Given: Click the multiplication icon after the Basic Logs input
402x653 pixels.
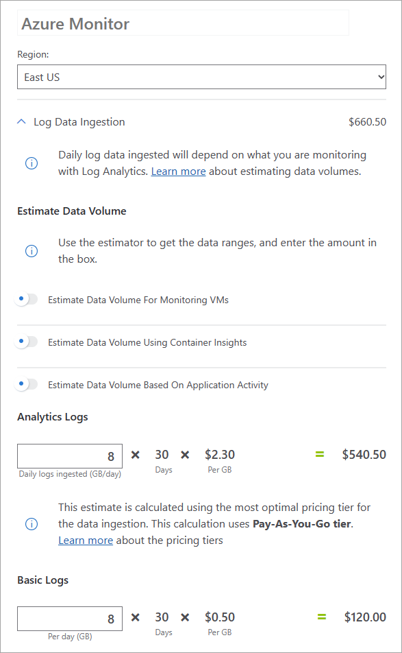Looking at the screenshot, I should pos(135,617).
